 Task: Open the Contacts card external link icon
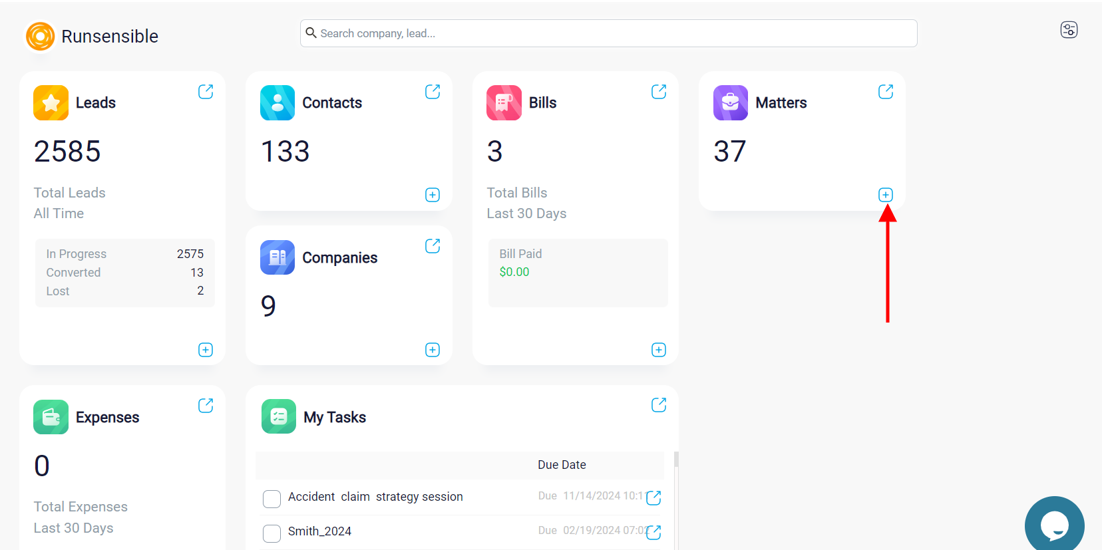point(433,92)
